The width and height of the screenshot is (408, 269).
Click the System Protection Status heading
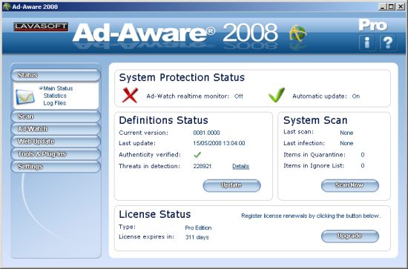tap(182, 78)
